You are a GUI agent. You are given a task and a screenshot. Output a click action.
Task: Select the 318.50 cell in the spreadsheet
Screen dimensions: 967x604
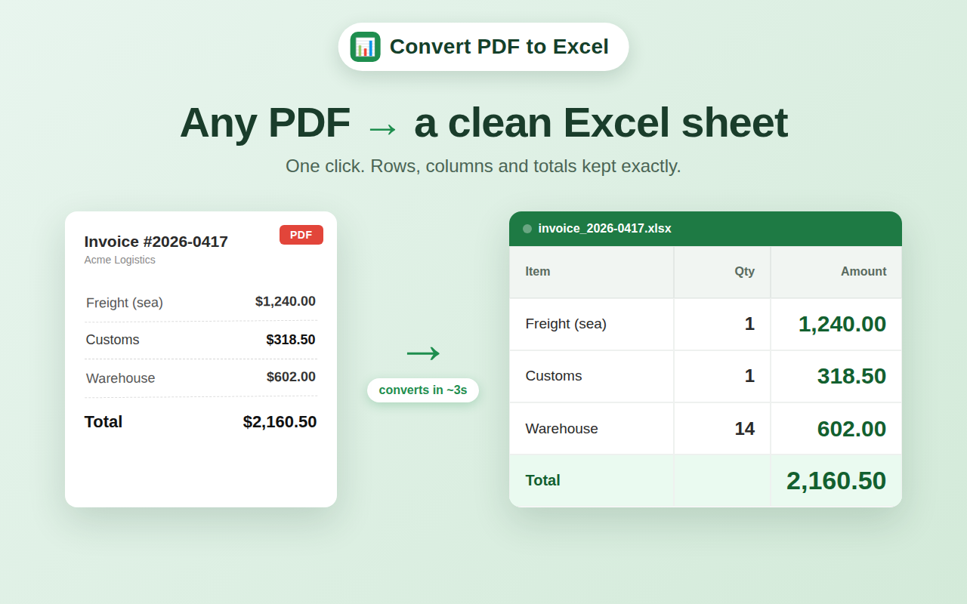pyautogui.click(x=836, y=376)
